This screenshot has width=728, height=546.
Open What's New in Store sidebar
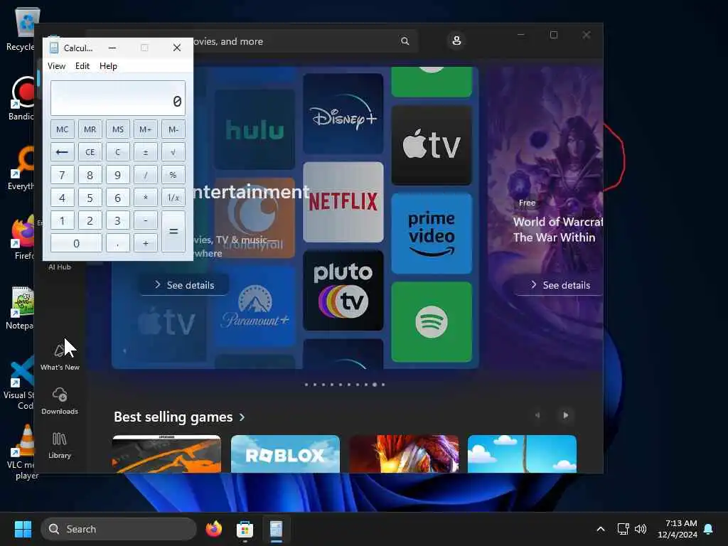(x=60, y=357)
